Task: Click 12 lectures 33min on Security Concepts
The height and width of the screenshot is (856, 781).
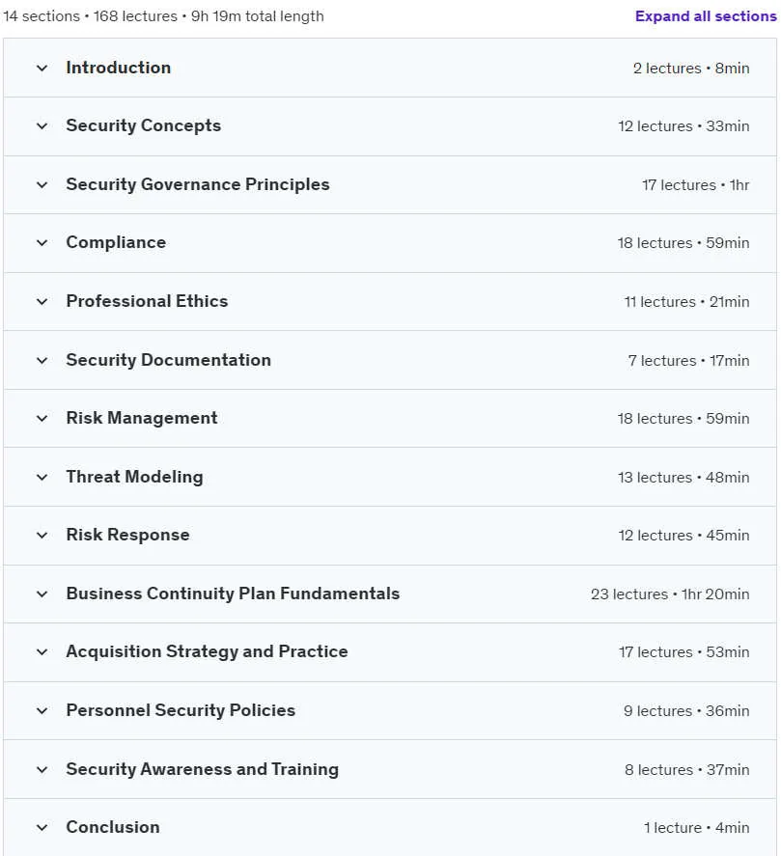Action: (x=683, y=126)
